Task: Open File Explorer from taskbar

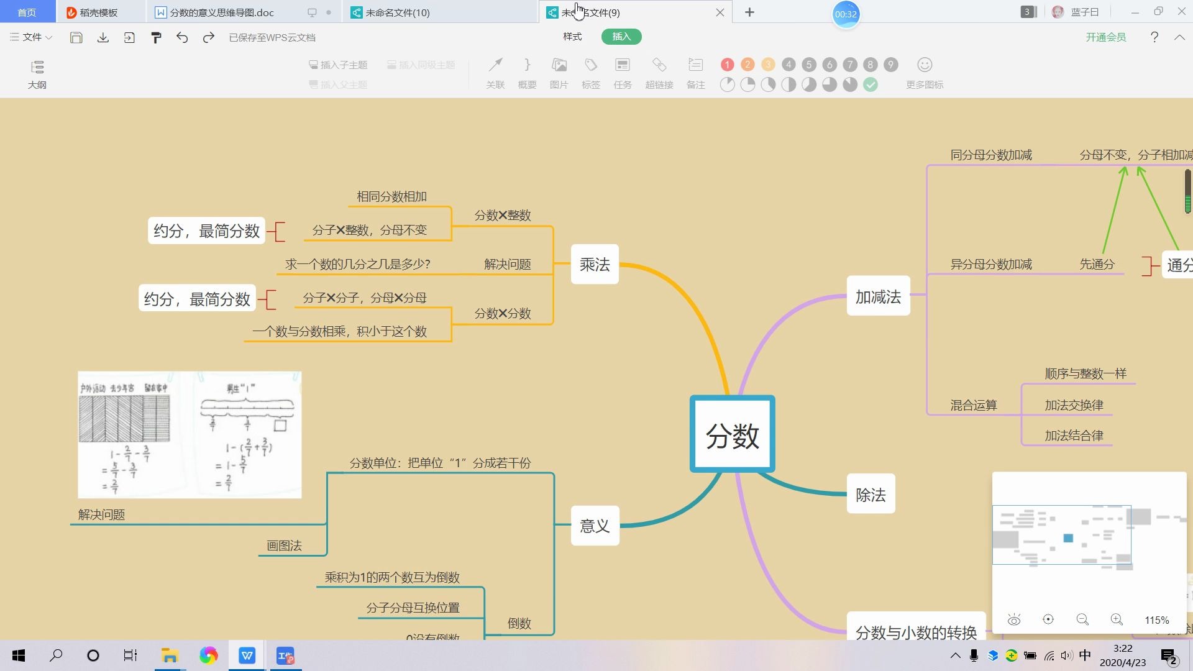Action: (x=170, y=655)
